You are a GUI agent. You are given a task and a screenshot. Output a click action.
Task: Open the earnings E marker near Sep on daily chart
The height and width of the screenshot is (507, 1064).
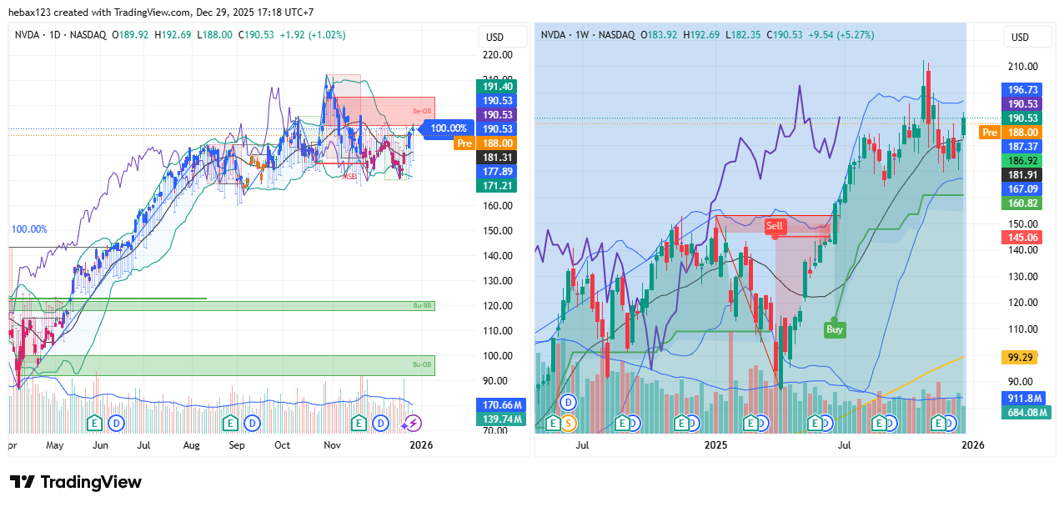point(231,424)
